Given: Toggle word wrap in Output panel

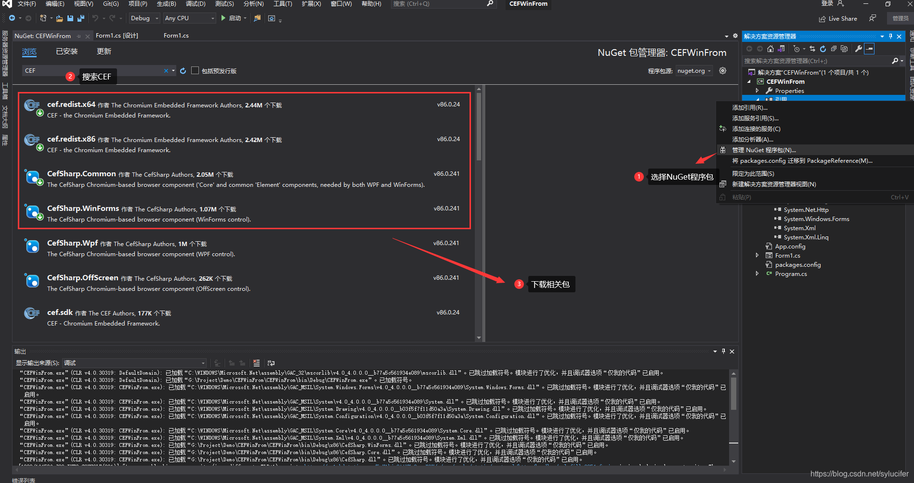Looking at the screenshot, I should click(x=271, y=363).
